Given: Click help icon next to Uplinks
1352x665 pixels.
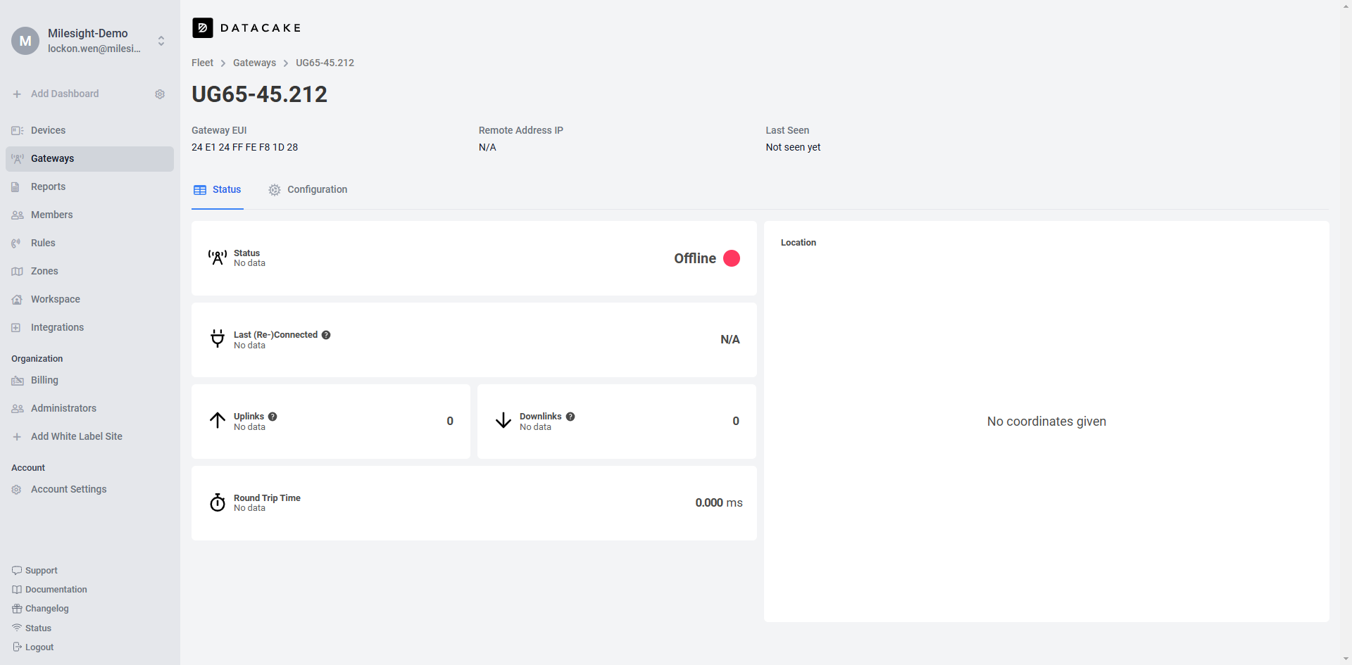Looking at the screenshot, I should (x=273, y=417).
